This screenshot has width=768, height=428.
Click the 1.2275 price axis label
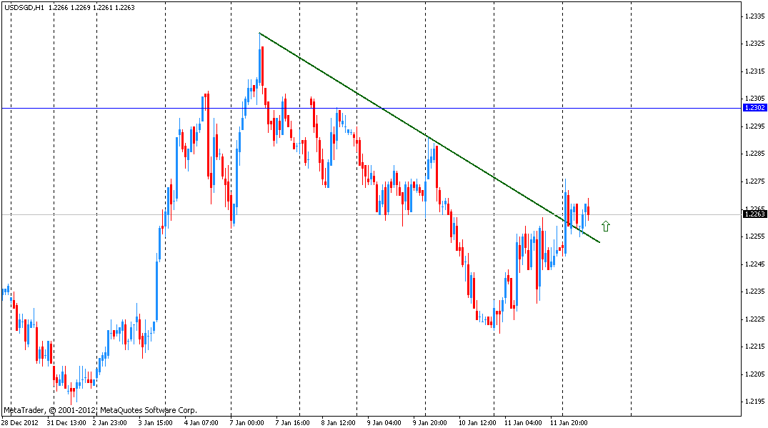click(x=754, y=181)
